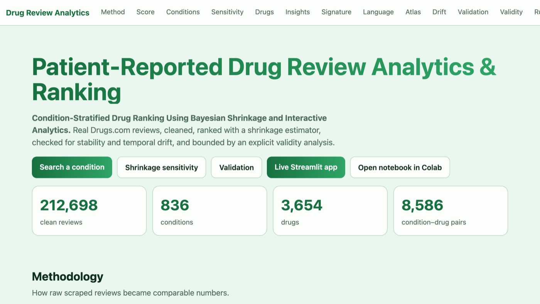Image resolution: width=540 pixels, height=304 pixels.
Task: Click the Validation button below the intro
Action: pyautogui.click(x=236, y=167)
